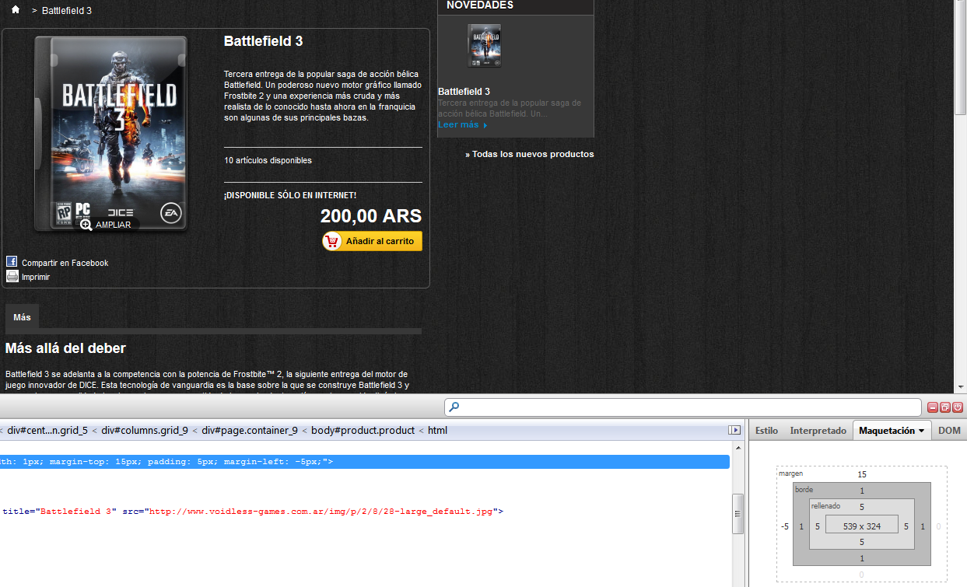Click the borde label in layout
Image resolution: width=967 pixels, height=587 pixels.
(803, 490)
